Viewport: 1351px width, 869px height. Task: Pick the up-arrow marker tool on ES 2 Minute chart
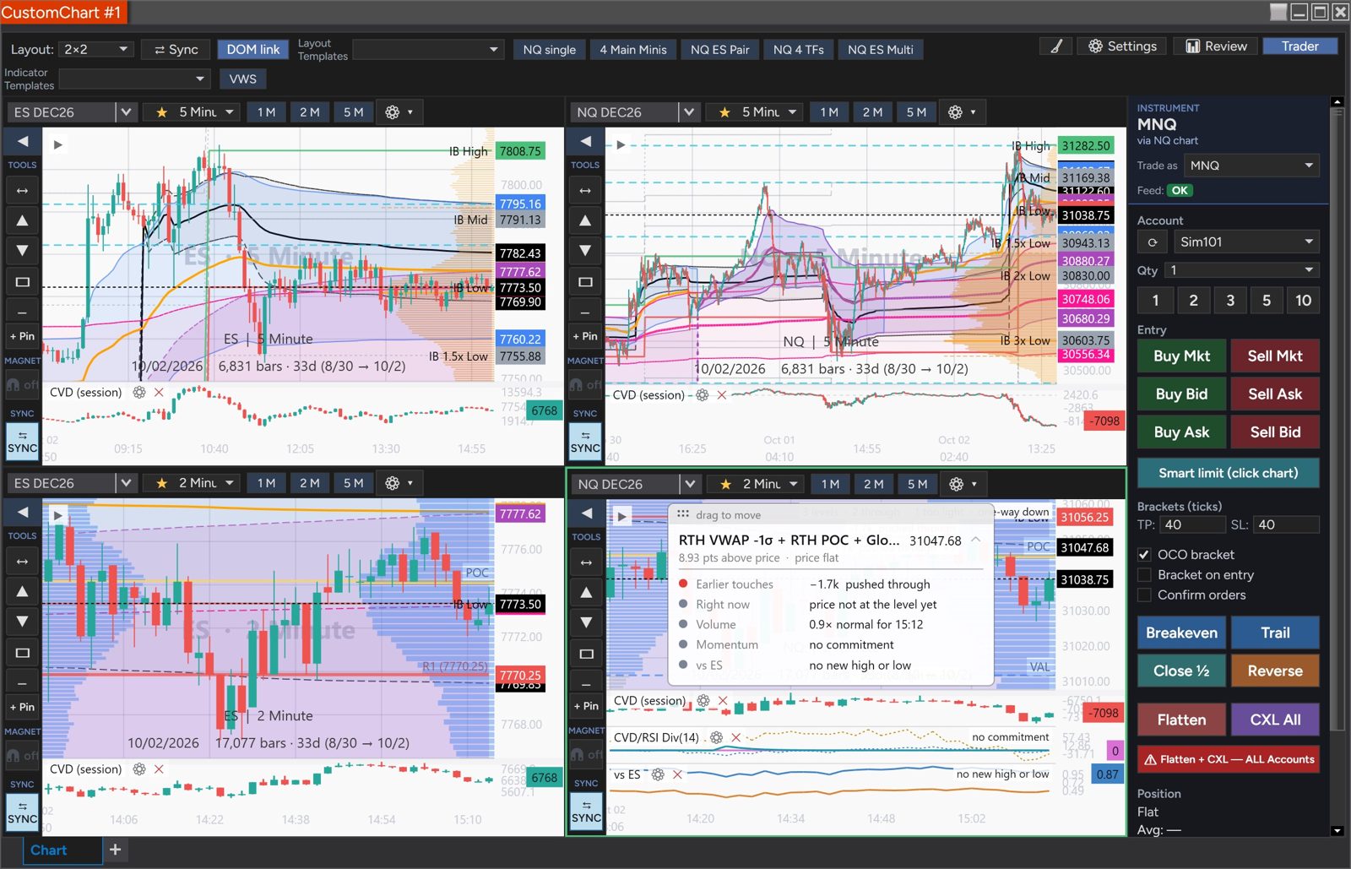click(23, 591)
